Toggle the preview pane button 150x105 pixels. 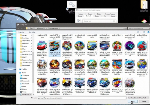[144, 32]
